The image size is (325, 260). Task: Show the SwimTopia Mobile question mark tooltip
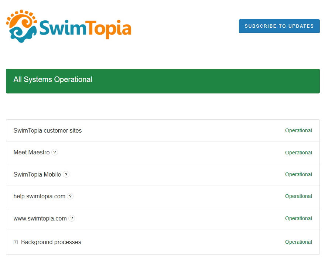click(x=66, y=174)
